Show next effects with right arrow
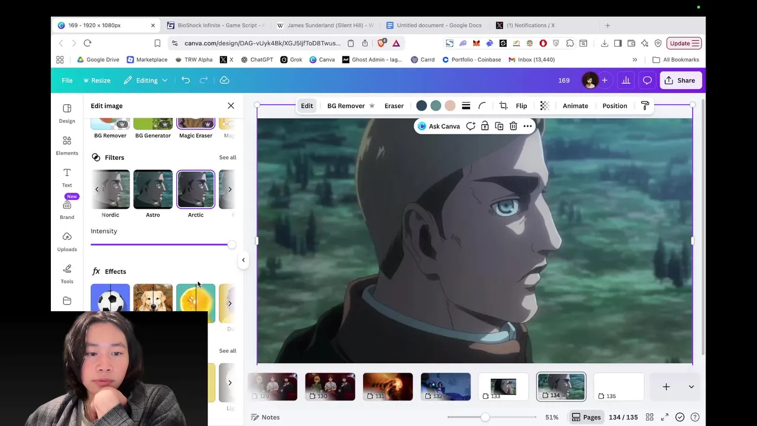Screen dimensions: 757x426 229,304
